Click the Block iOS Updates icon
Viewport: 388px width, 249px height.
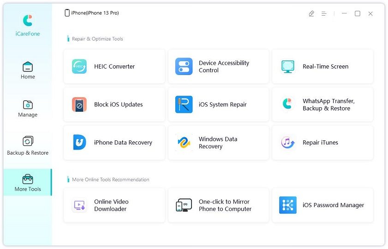(x=79, y=104)
